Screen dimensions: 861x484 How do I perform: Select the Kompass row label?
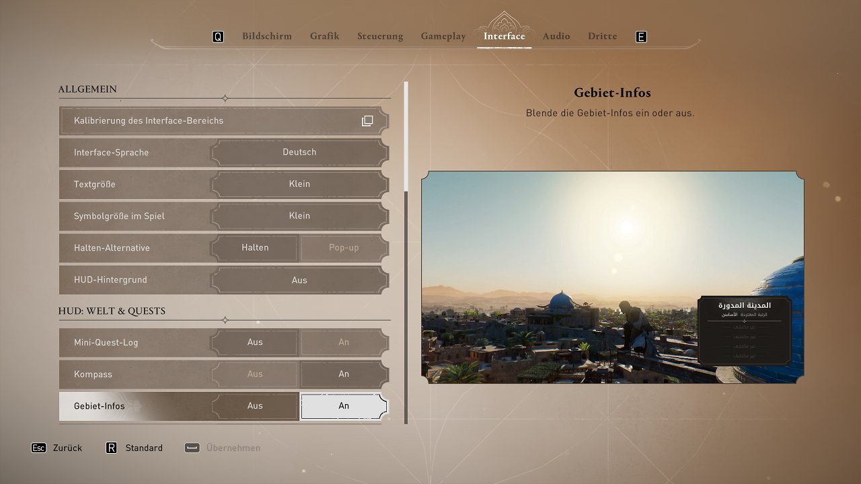pos(93,374)
